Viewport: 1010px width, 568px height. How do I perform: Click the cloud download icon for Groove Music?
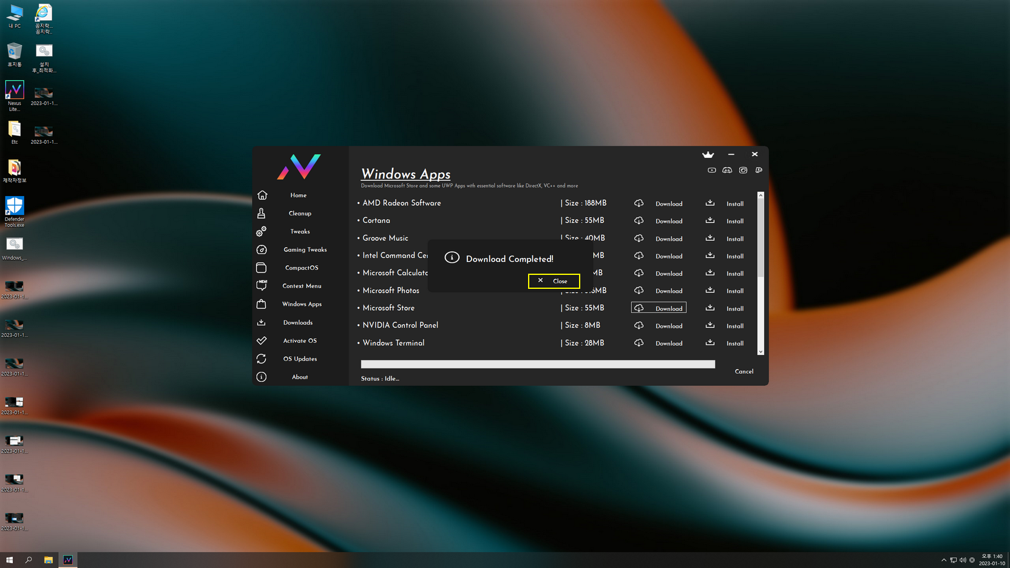tap(639, 238)
